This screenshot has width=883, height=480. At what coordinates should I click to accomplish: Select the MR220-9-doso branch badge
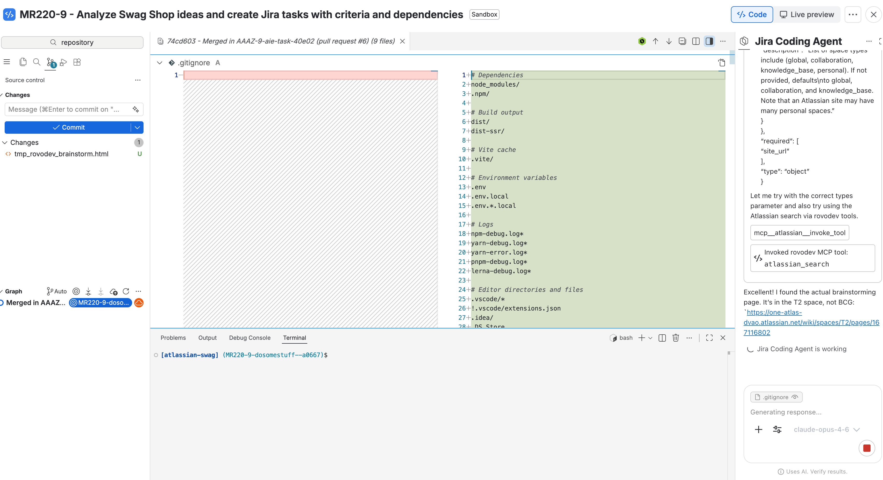coord(101,303)
